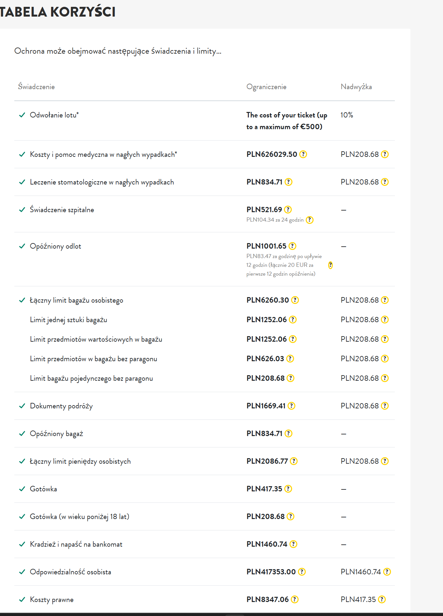The image size is (443, 616).
Task: Select the Opóźniony bagaż row label
Action: pyautogui.click(x=57, y=434)
